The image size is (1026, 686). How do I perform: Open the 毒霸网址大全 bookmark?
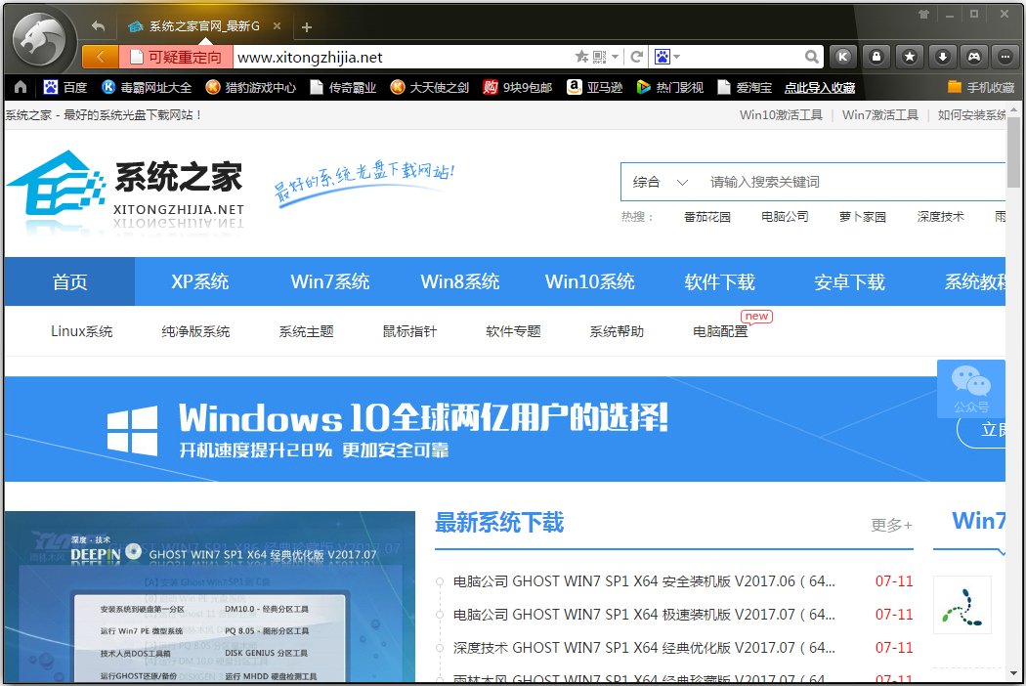pos(147,87)
